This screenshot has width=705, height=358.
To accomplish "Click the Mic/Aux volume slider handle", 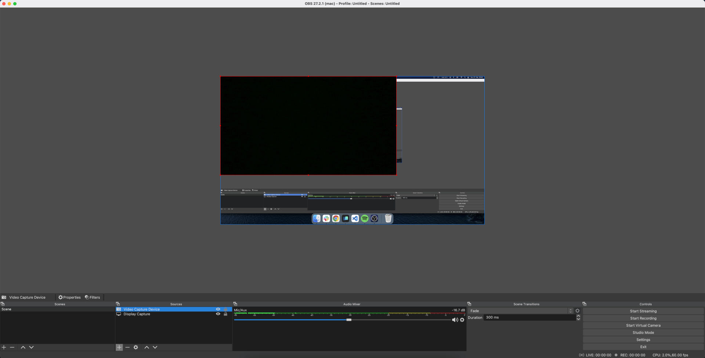I will pos(349,320).
